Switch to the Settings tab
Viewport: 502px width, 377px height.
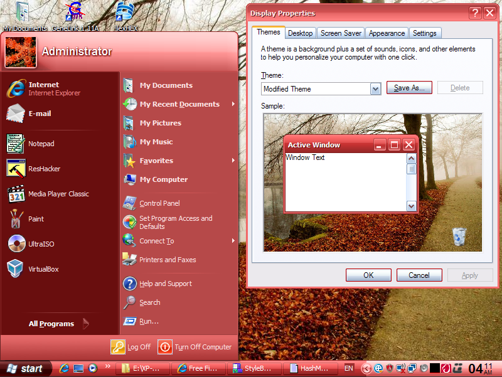coord(425,33)
